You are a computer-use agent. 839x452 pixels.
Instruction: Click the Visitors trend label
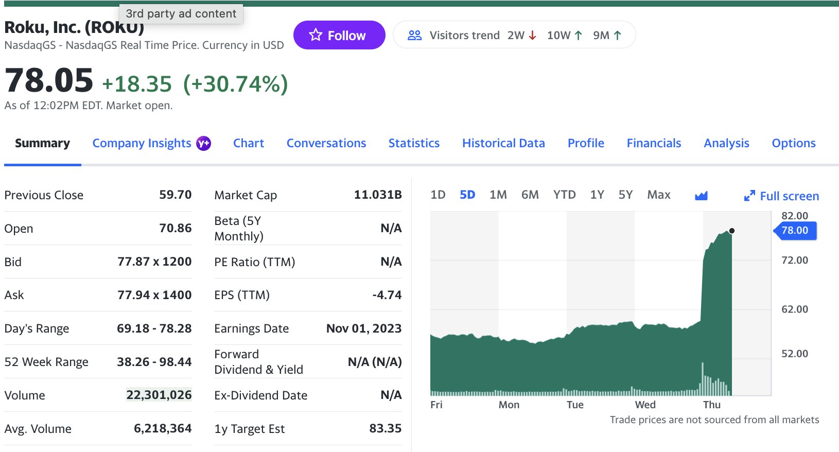[465, 36]
